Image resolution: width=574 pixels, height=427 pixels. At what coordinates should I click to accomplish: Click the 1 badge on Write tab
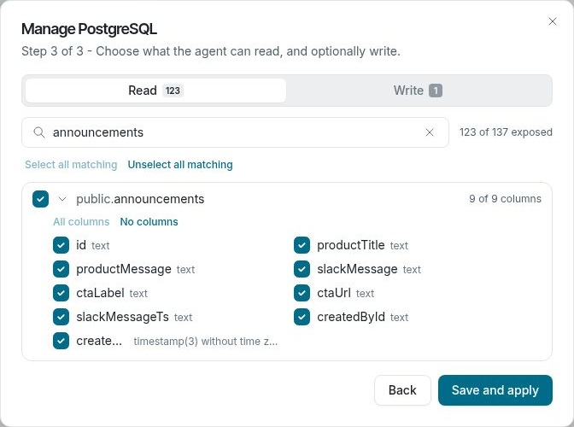pyautogui.click(x=436, y=91)
